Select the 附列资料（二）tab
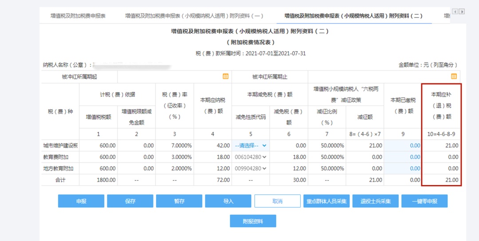 (353, 16)
